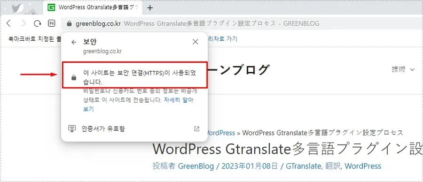The width and height of the screenshot is (423, 182).
Task: Click the WordPress breadcrumb link
Action: point(221,133)
